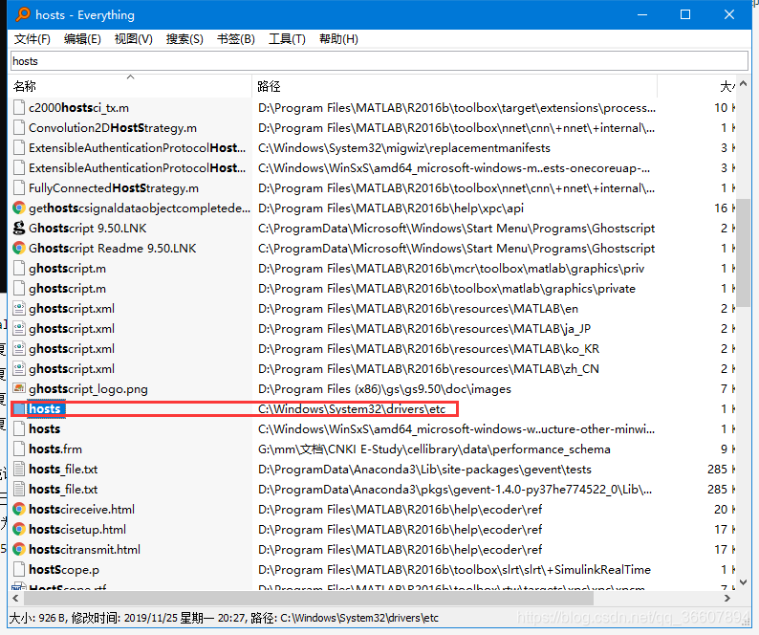759x635 pixels.
Task: Click XML icon of ghostscript.xml in zh_CN folder
Action: pyautogui.click(x=19, y=368)
